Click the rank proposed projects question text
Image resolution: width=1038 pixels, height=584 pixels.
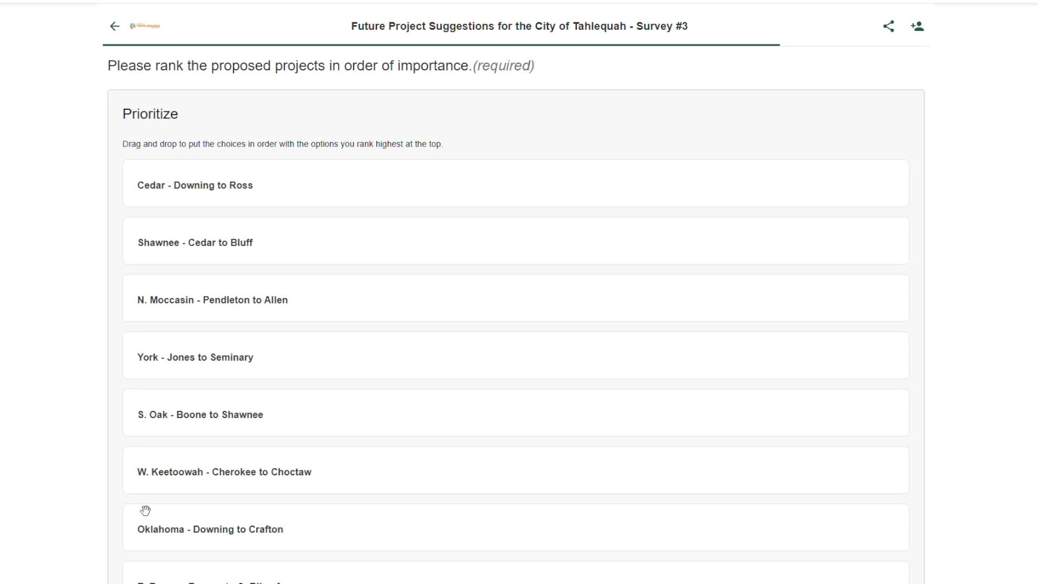289,66
